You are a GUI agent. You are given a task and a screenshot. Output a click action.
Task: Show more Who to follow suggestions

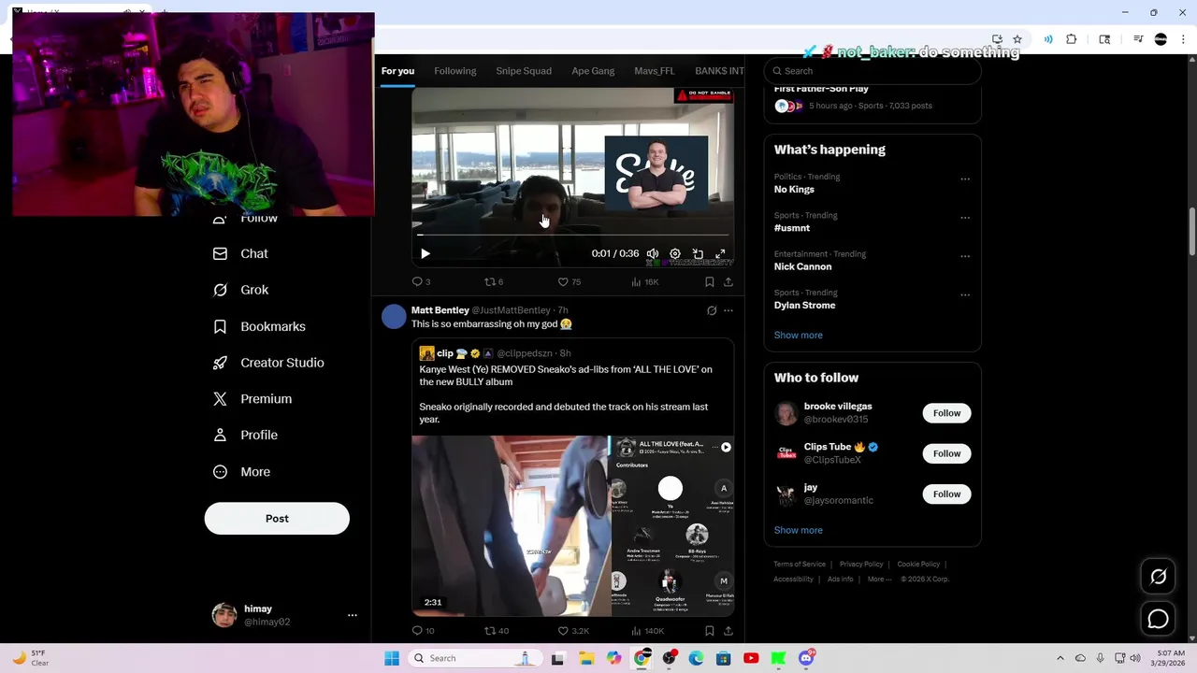tap(799, 530)
